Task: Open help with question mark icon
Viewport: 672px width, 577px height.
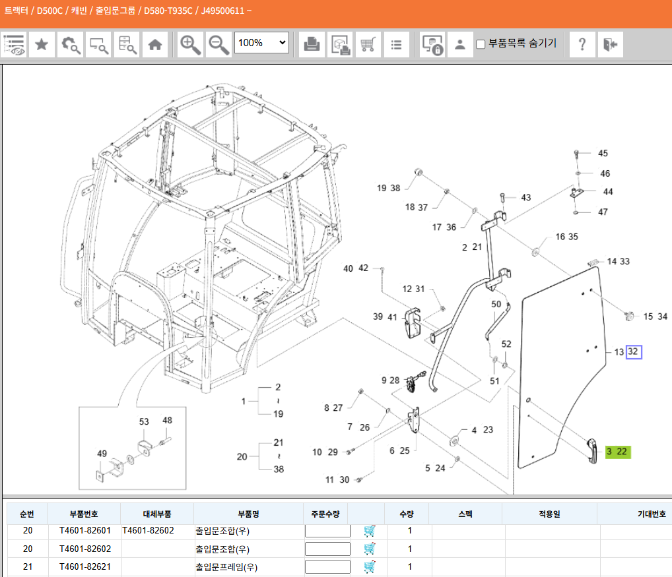Action: pyautogui.click(x=582, y=44)
